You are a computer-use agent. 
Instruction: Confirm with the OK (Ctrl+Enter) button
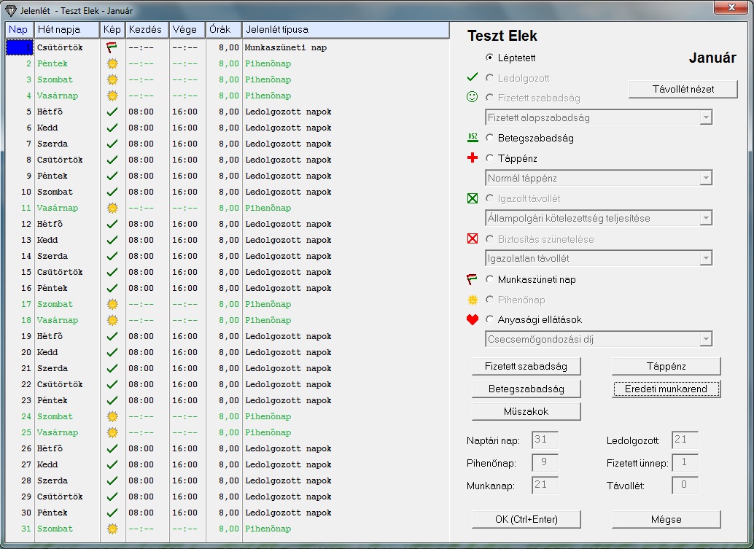[526, 519]
